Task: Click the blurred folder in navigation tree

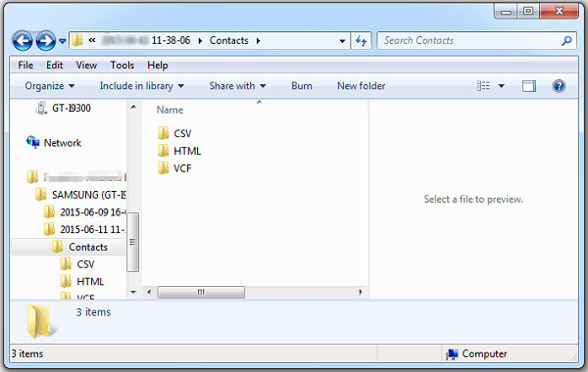Action: point(76,177)
